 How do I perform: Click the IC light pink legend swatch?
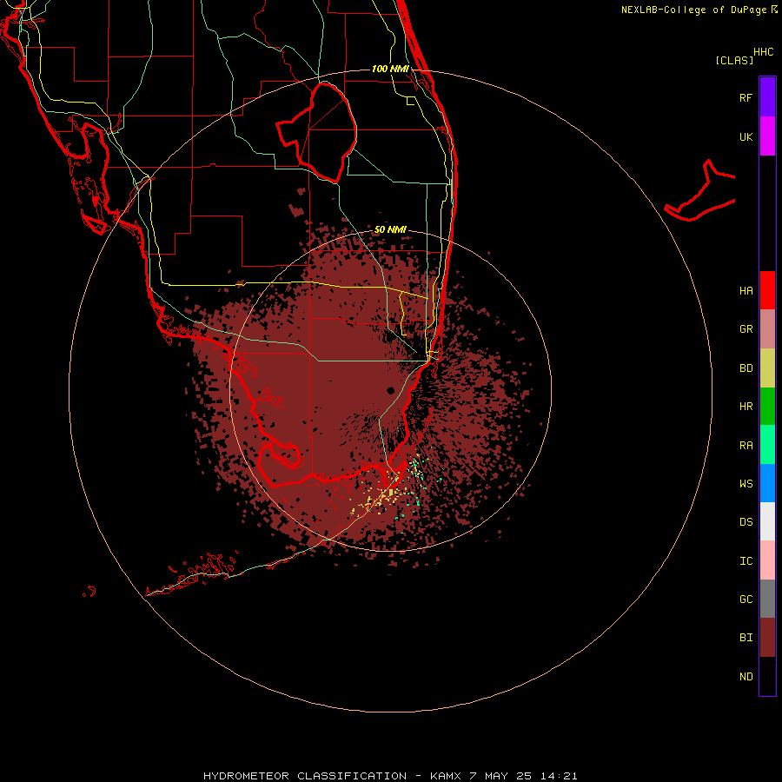click(x=767, y=560)
